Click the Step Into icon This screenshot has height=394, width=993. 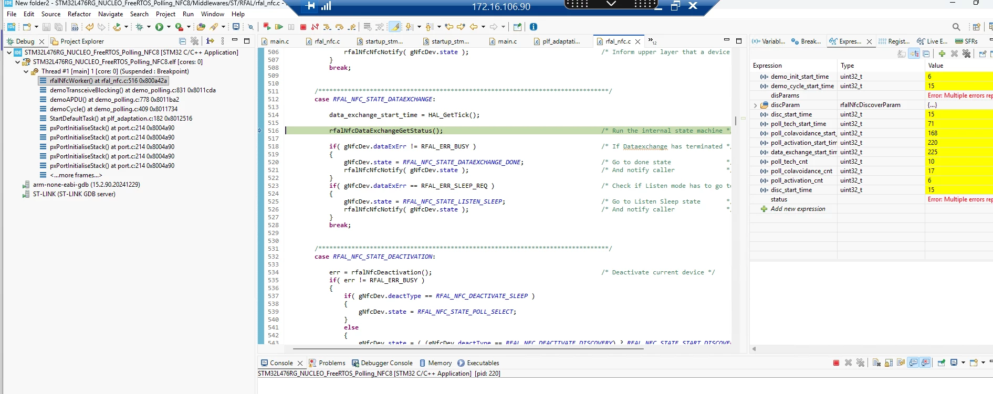[327, 27]
